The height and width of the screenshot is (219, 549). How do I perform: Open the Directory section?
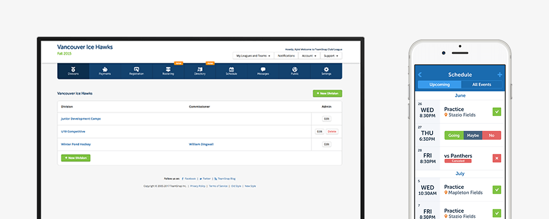(x=200, y=71)
